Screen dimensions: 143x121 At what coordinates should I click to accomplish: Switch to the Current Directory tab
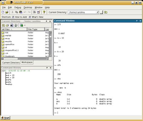point(11,62)
